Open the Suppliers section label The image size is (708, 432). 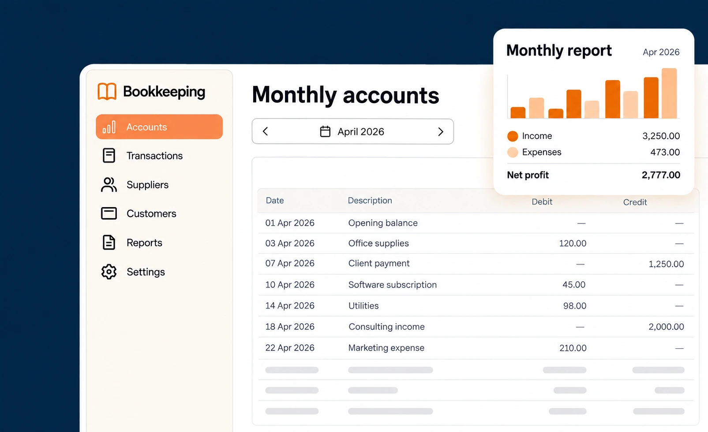point(147,185)
